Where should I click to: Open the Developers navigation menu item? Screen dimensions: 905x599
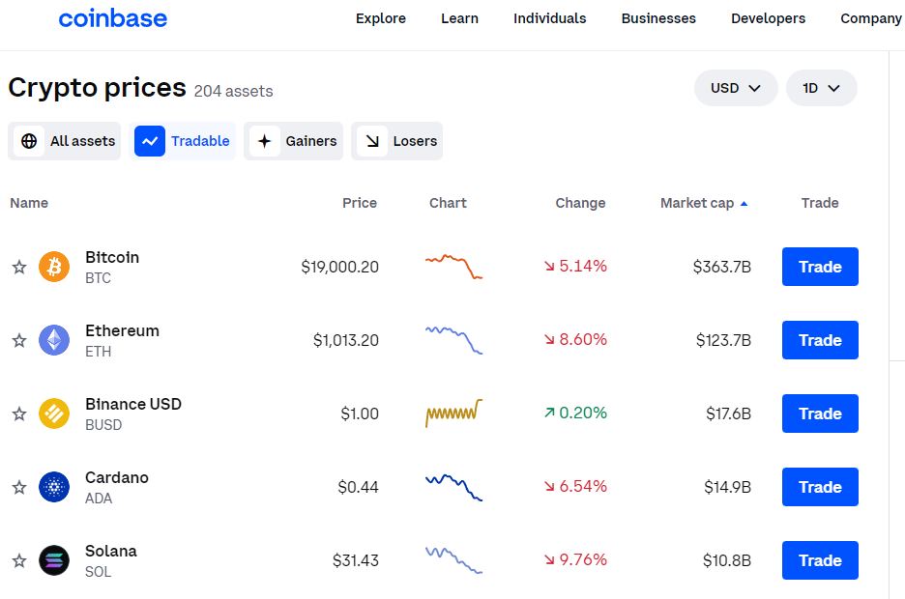[x=769, y=18]
